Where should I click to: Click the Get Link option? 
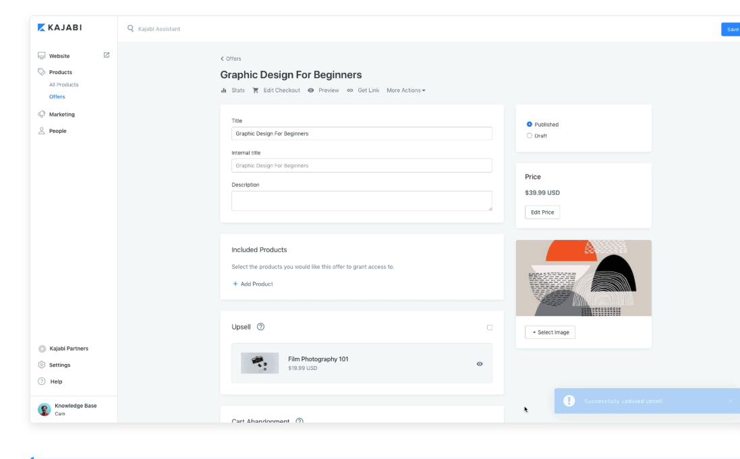point(368,90)
